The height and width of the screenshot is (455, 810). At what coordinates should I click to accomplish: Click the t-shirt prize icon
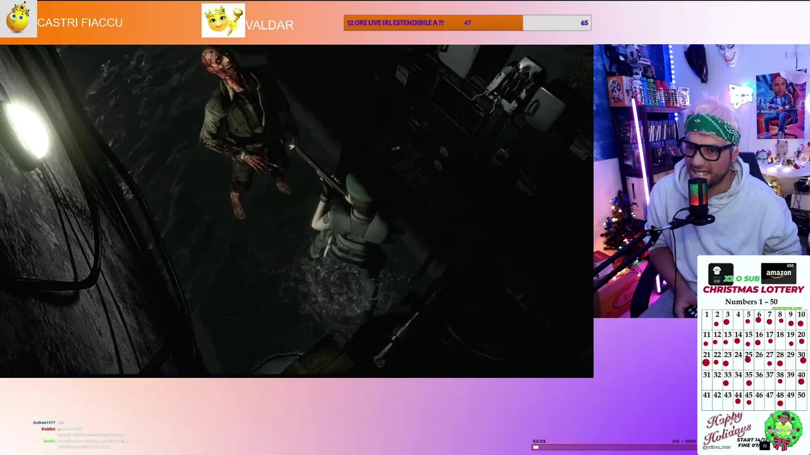coord(720,273)
